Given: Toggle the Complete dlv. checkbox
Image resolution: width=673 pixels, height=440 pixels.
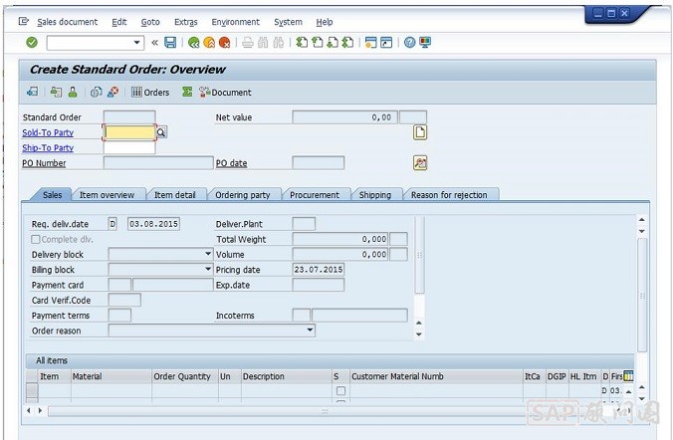Looking at the screenshot, I should tap(36, 239).
